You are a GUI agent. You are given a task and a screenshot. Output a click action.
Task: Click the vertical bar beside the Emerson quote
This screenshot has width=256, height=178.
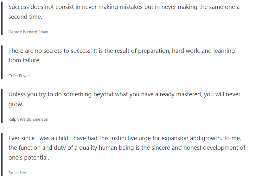click(x=2, y=106)
